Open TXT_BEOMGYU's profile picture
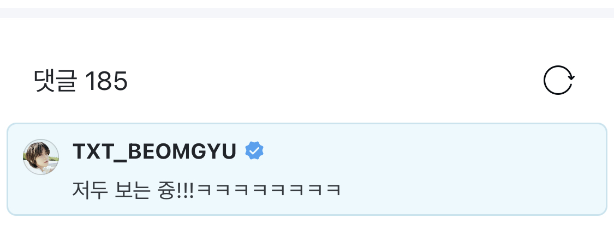This screenshot has height=230, width=614. [x=41, y=156]
